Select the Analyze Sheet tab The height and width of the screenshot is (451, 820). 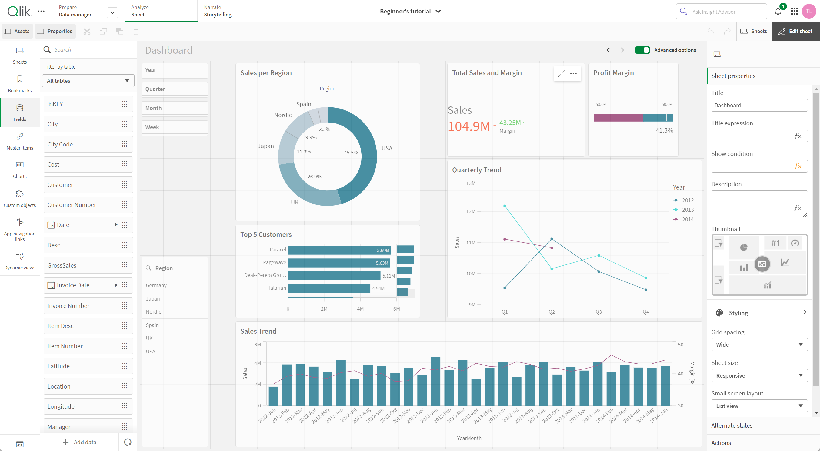point(138,11)
